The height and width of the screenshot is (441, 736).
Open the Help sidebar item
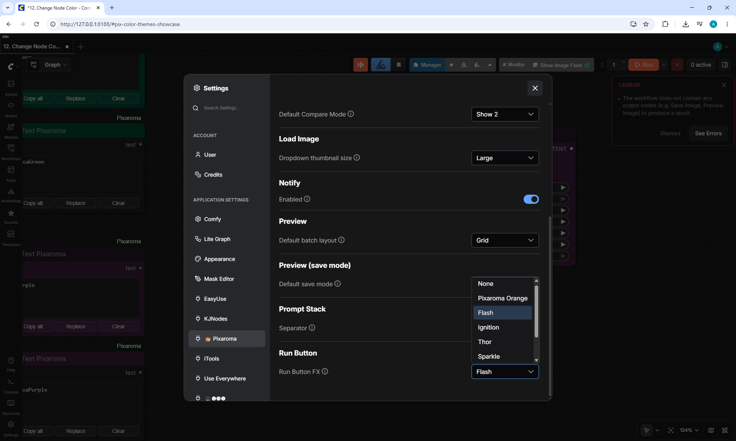coord(11,364)
